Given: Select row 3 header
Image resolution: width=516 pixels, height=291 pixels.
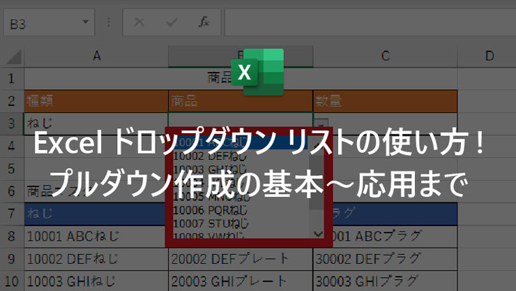Looking at the screenshot, I should tap(12, 124).
